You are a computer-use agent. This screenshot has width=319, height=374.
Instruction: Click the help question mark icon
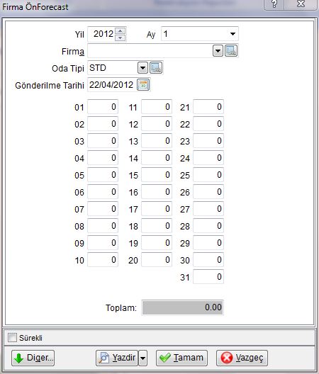click(274, 4)
